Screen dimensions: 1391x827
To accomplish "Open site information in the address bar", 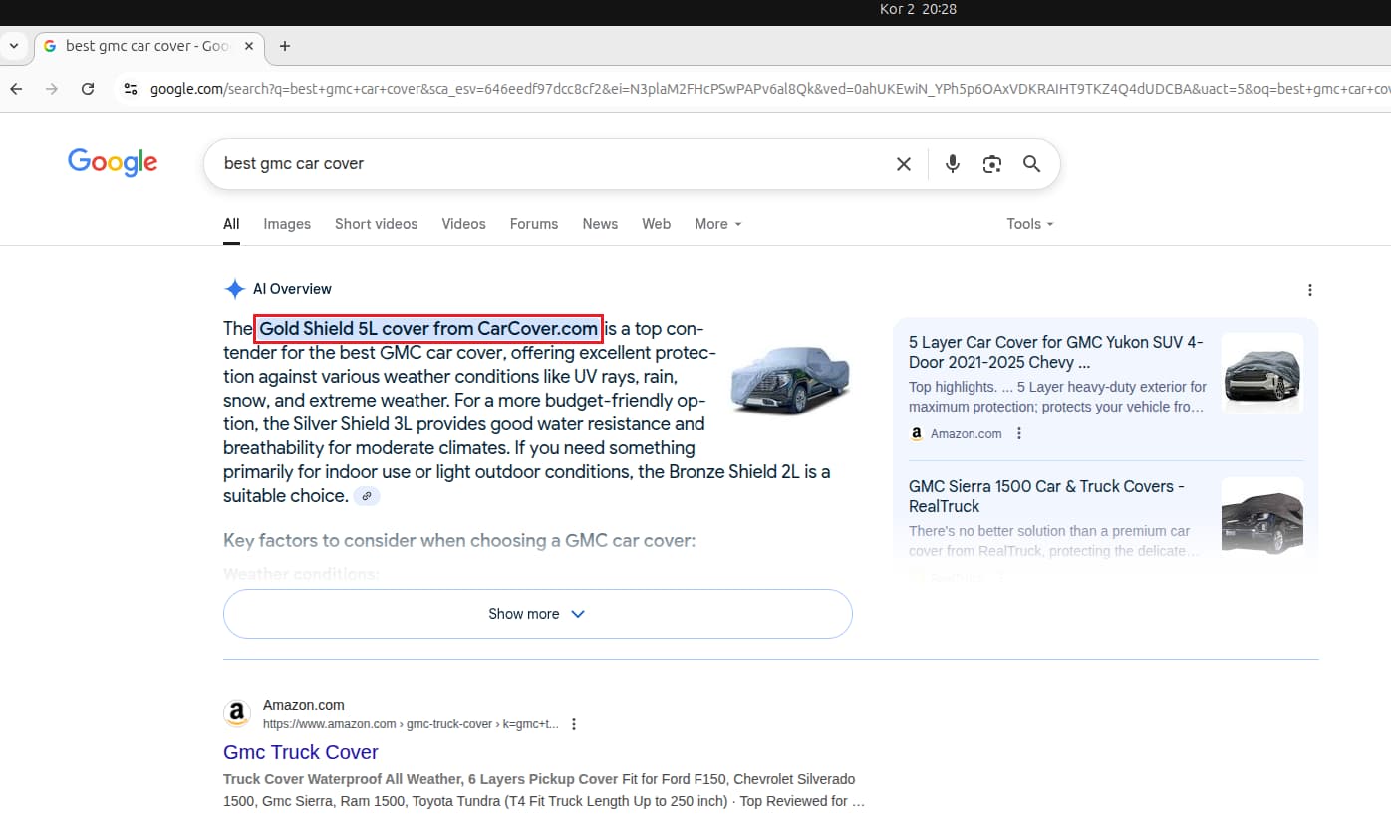I will [131, 88].
